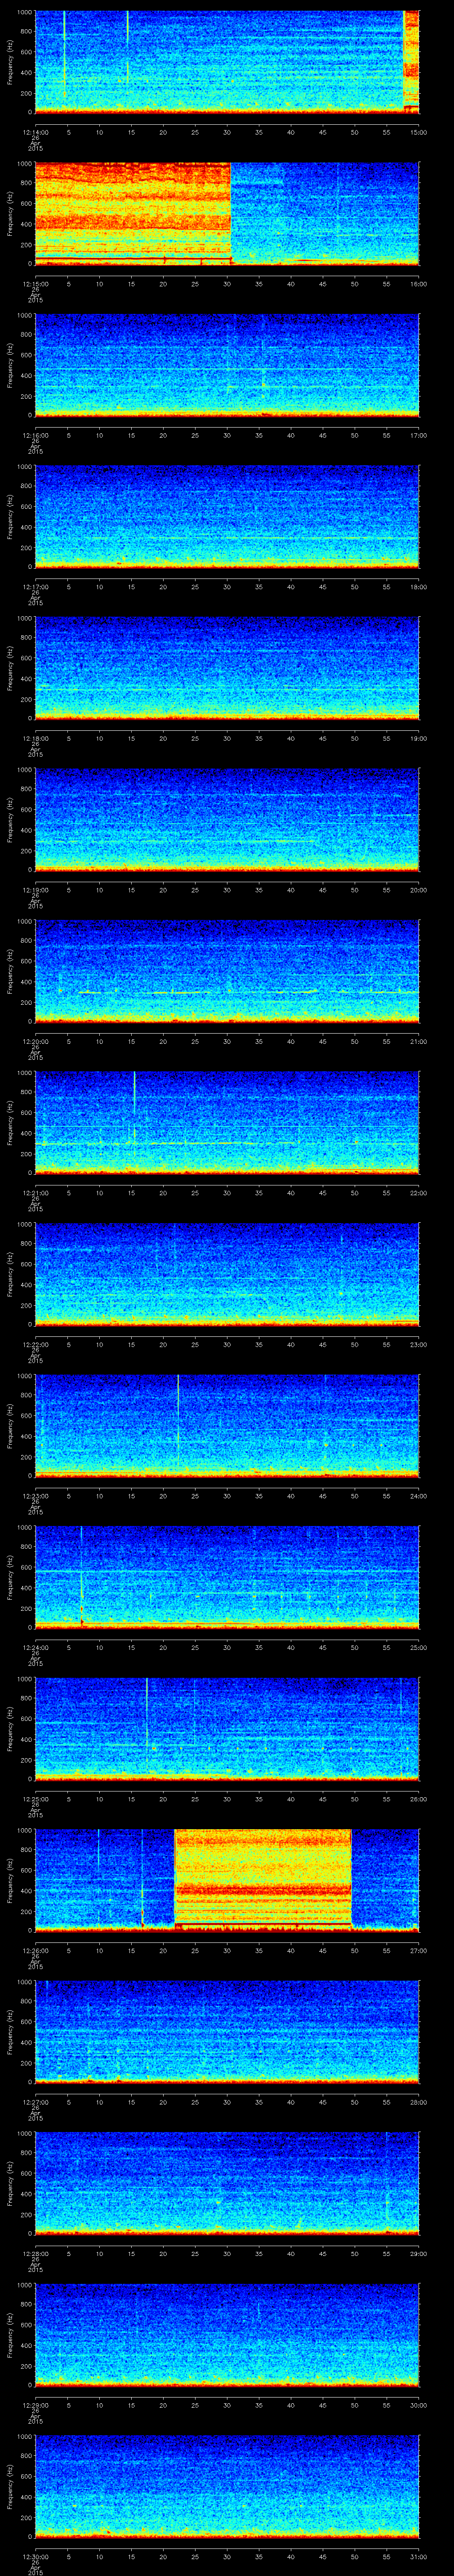Click the vertical spike near 22 s in the 12:23 spectrogram

point(178,1420)
